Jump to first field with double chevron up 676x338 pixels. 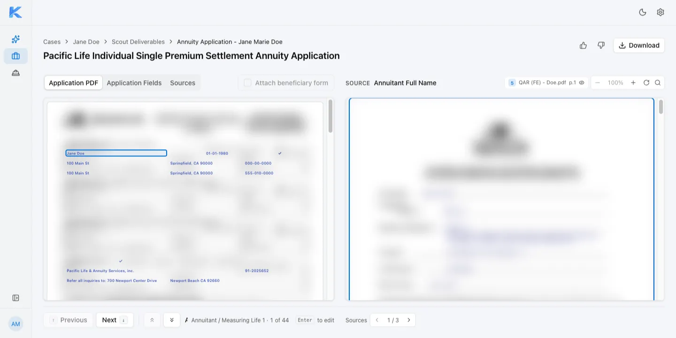152,320
